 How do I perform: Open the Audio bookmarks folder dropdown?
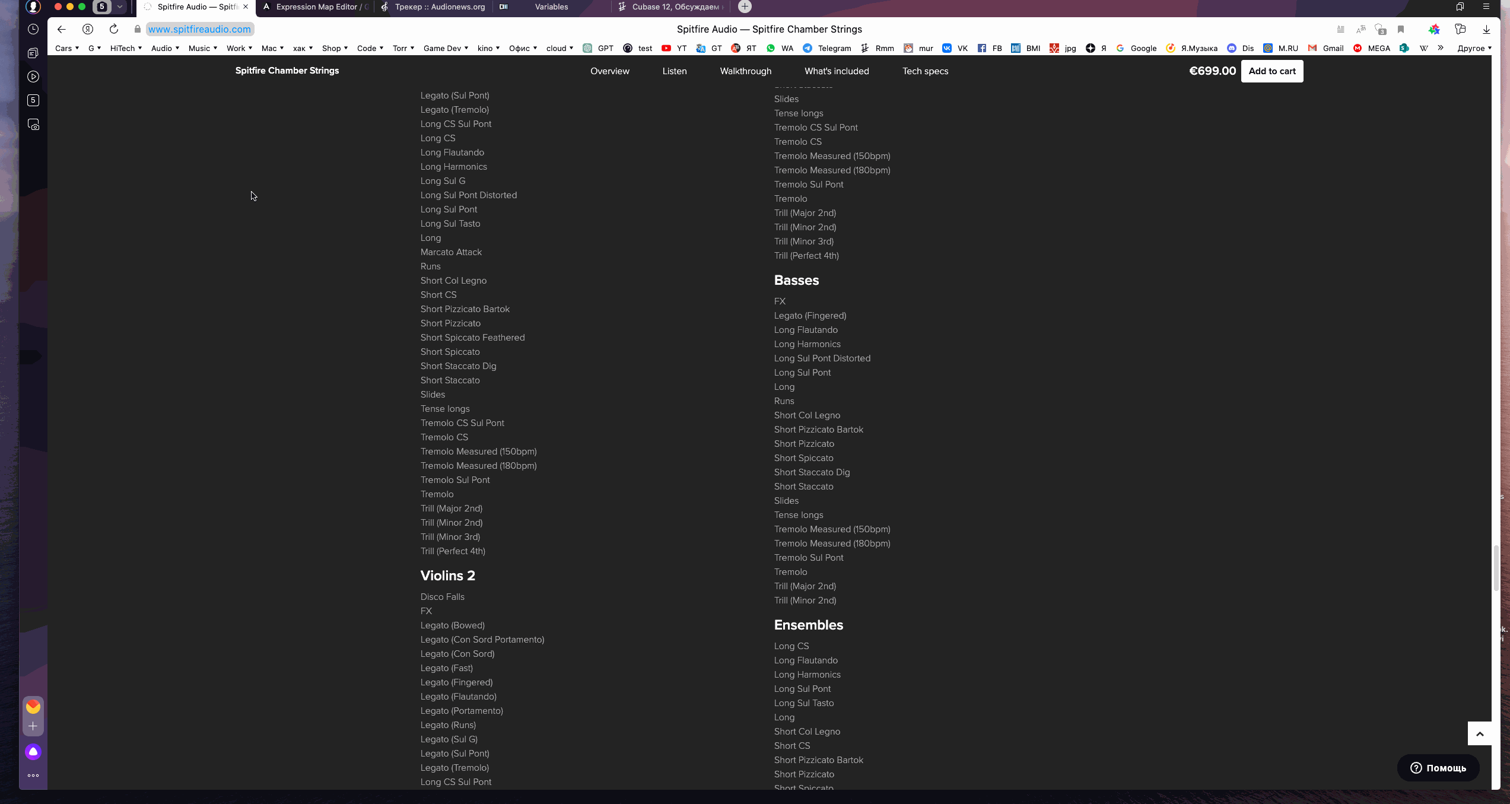165,48
